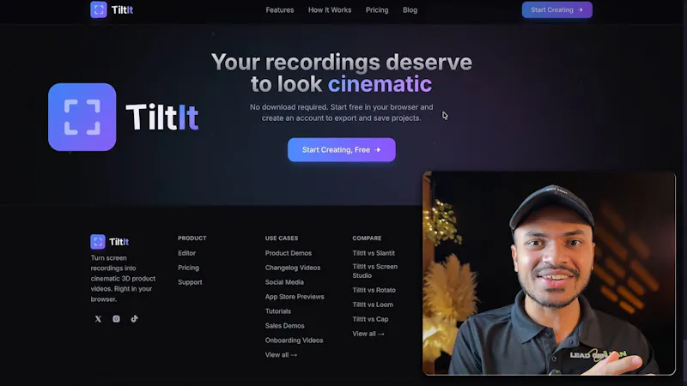Open Features in the top navigation

click(280, 10)
